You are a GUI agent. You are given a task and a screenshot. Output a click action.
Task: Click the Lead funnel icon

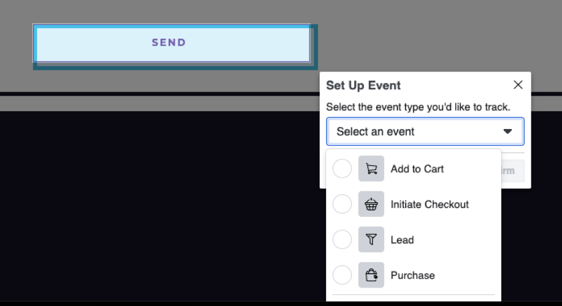(371, 239)
